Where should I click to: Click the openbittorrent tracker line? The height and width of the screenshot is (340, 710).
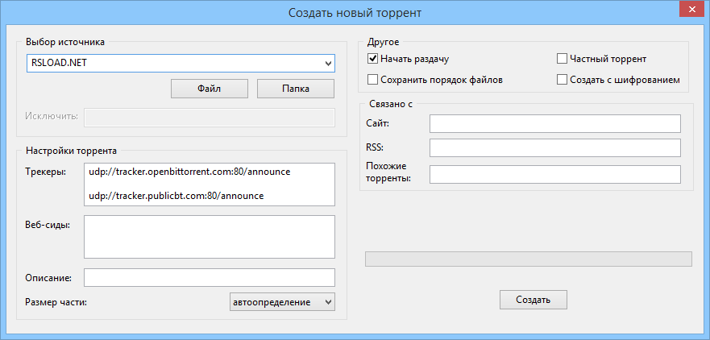(189, 172)
